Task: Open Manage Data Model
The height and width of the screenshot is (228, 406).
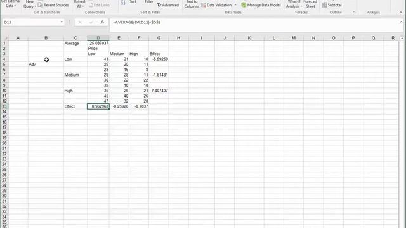Action: tap(261, 5)
